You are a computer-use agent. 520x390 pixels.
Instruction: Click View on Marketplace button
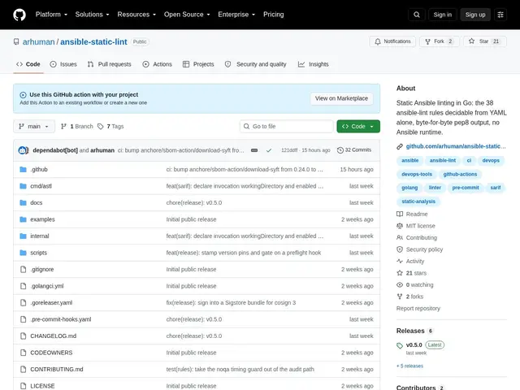(341, 98)
